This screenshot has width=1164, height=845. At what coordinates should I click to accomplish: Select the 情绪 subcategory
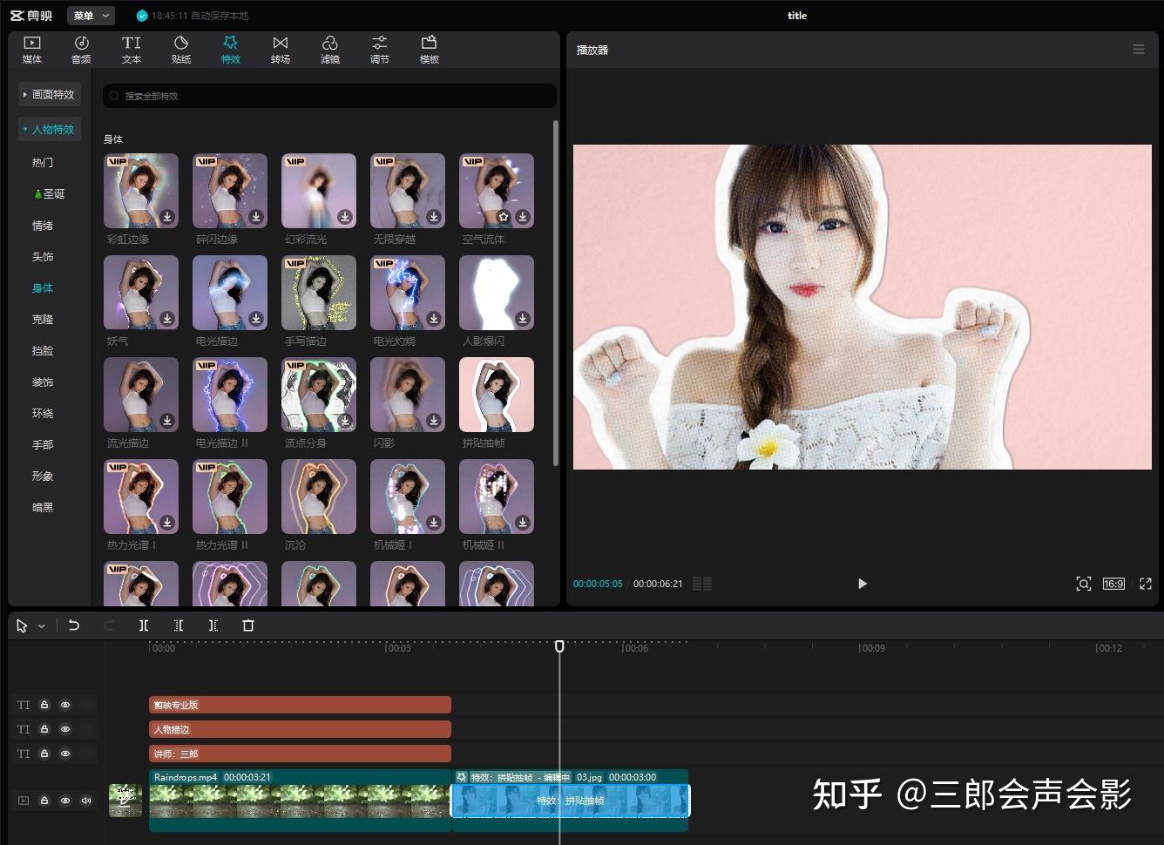pyautogui.click(x=43, y=225)
